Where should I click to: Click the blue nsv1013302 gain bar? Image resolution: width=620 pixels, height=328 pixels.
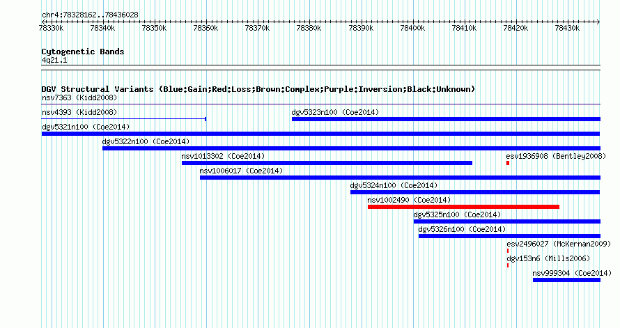click(x=327, y=163)
